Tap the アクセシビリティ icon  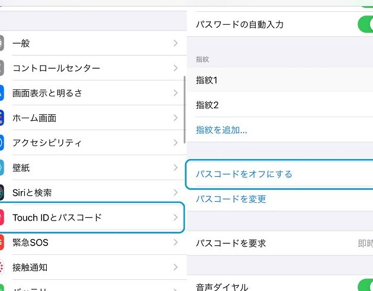coord(2,143)
